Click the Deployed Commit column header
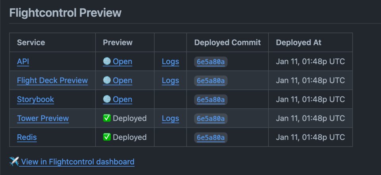 coord(227,42)
